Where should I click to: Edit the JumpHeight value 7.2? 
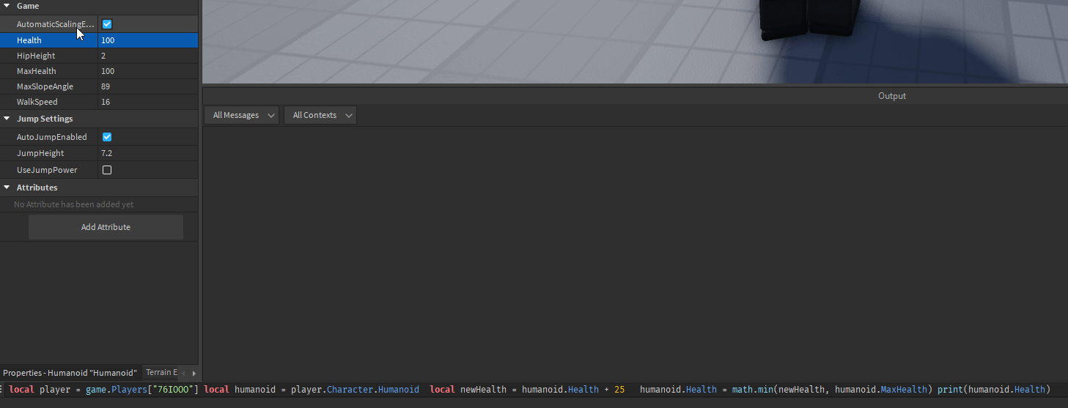(x=148, y=153)
